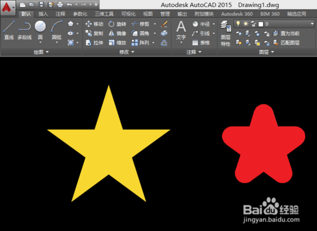Open redo history dropdown arrow
317x231 pixels.
click(x=90, y=4)
